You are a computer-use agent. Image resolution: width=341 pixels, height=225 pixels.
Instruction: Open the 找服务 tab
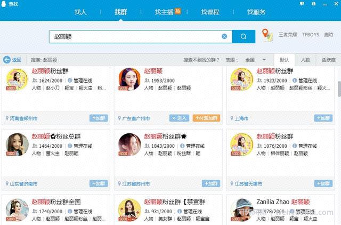tap(256, 12)
